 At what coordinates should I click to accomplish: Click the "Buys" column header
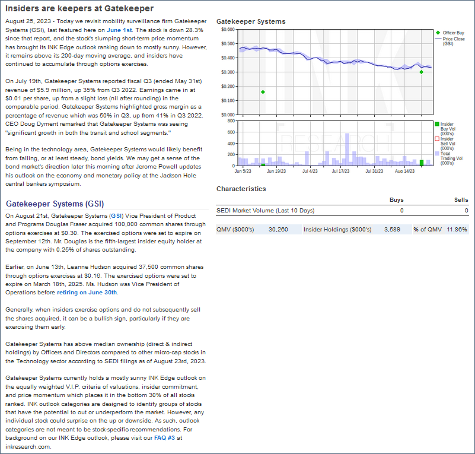tap(397, 200)
